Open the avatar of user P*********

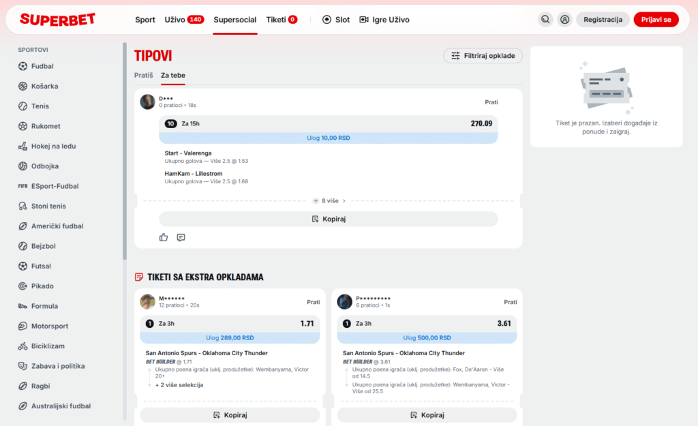click(344, 301)
